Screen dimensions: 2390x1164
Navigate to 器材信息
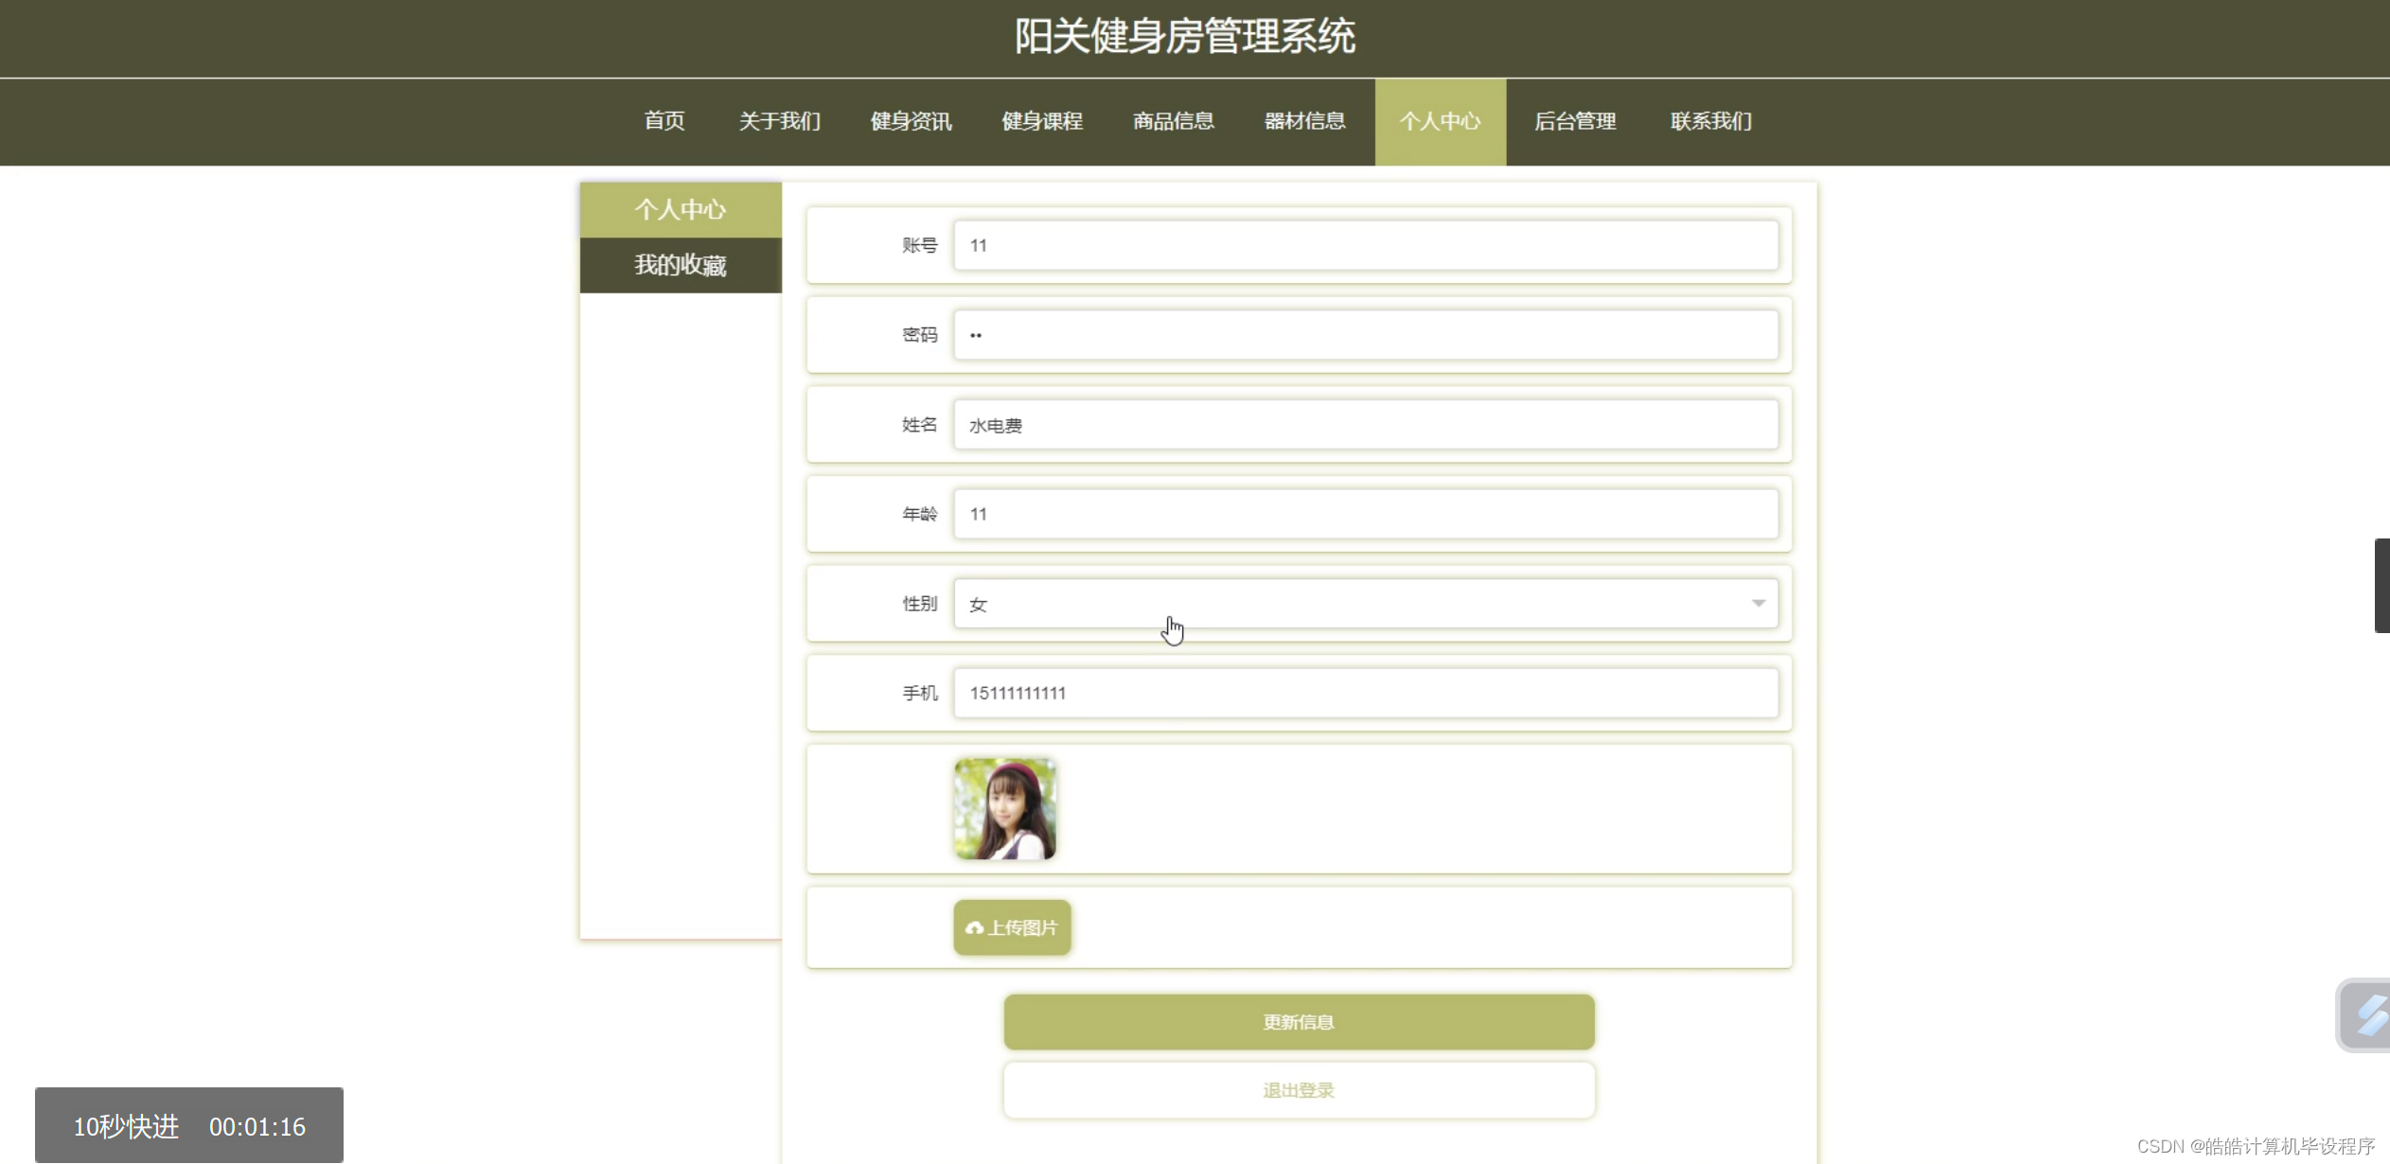(1304, 121)
